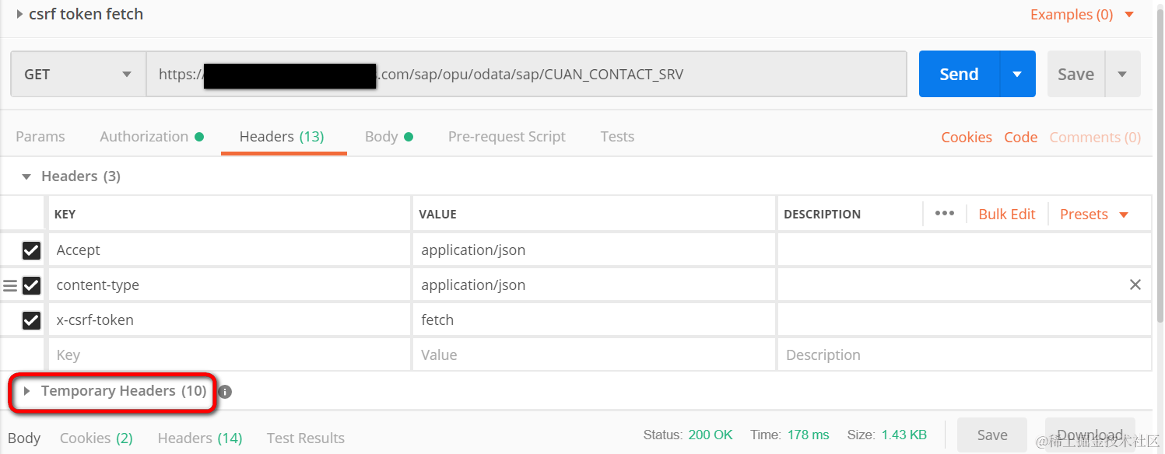Open response Cookies (2) tab
Viewport: 1165px width, 454px height.
96,438
